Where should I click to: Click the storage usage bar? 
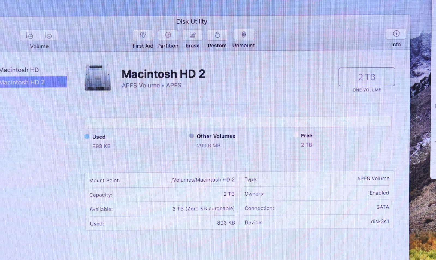coord(238,122)
